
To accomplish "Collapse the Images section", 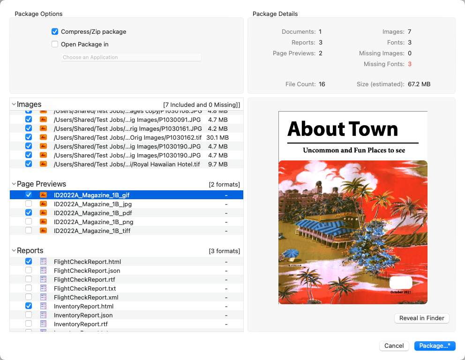I will point(14,105).
